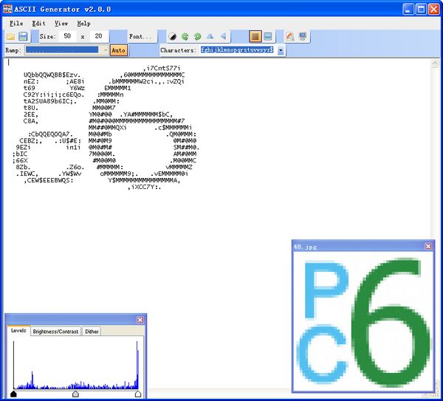Expand the Characters dropdown arrow

pos(281,50)
